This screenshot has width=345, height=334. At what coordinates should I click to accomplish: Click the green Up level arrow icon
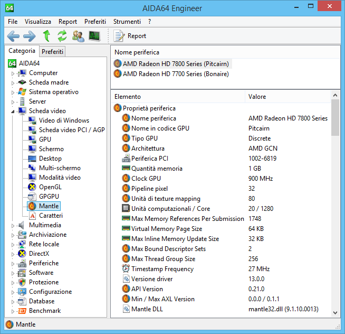point(46,36)
